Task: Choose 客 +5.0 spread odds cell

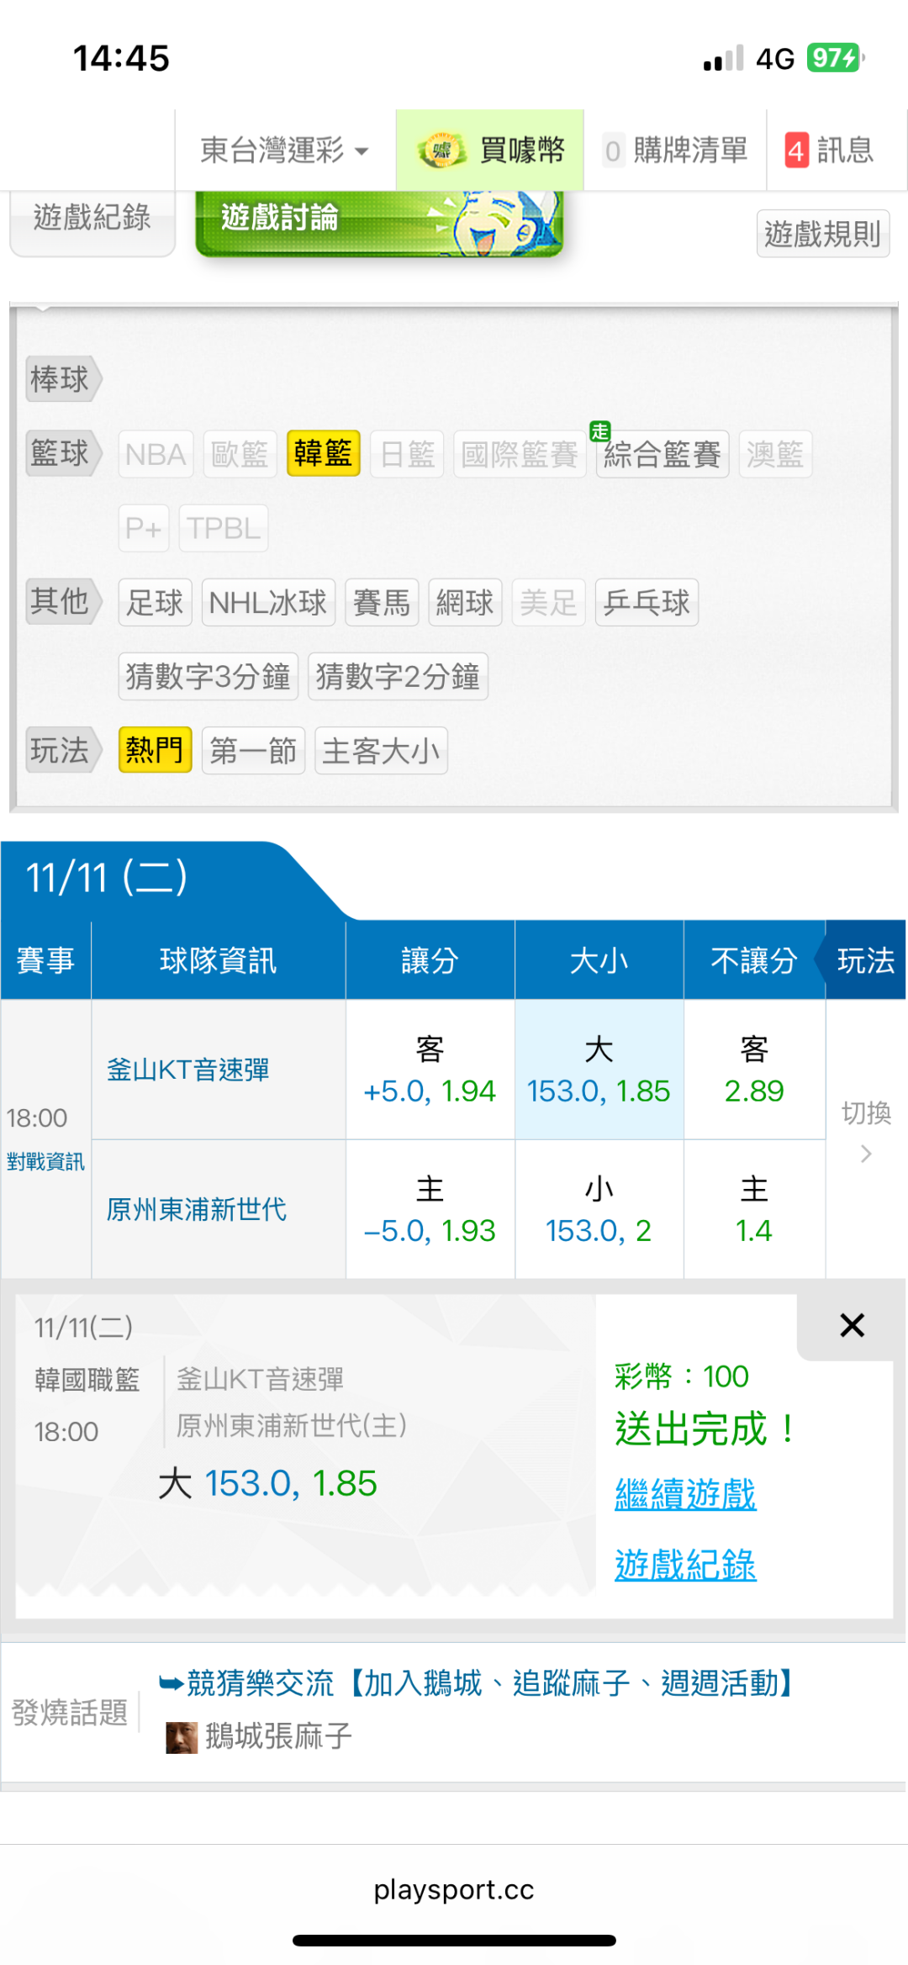Action: pos(430,1070)
